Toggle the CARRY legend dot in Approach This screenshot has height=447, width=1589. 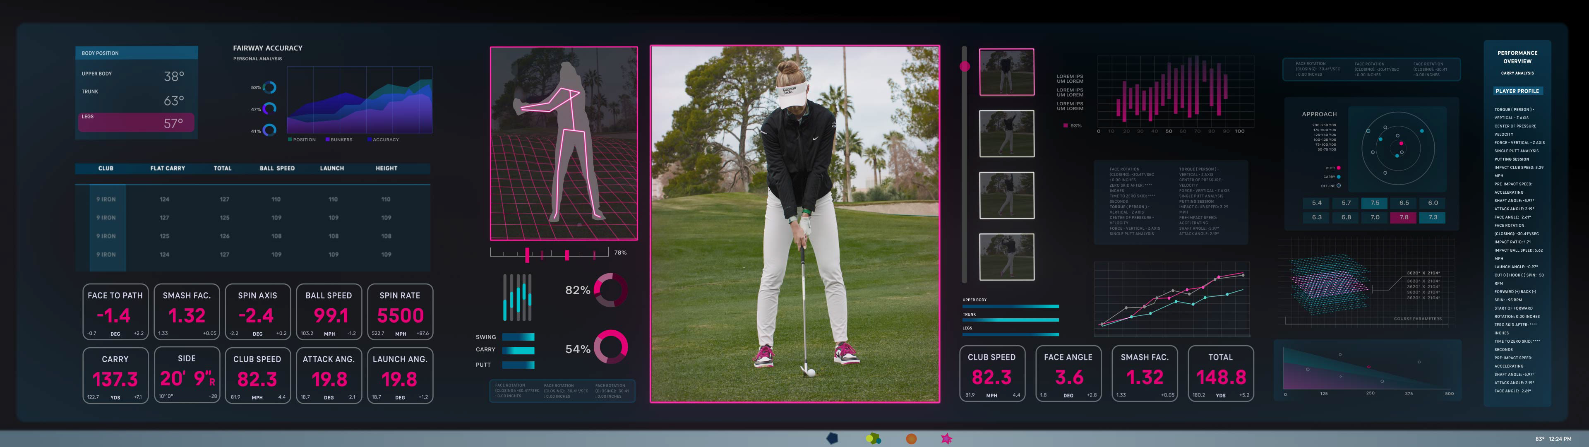(1339, 177)
